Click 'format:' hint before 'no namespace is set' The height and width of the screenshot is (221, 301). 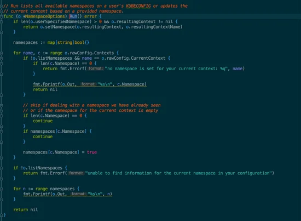96,69
